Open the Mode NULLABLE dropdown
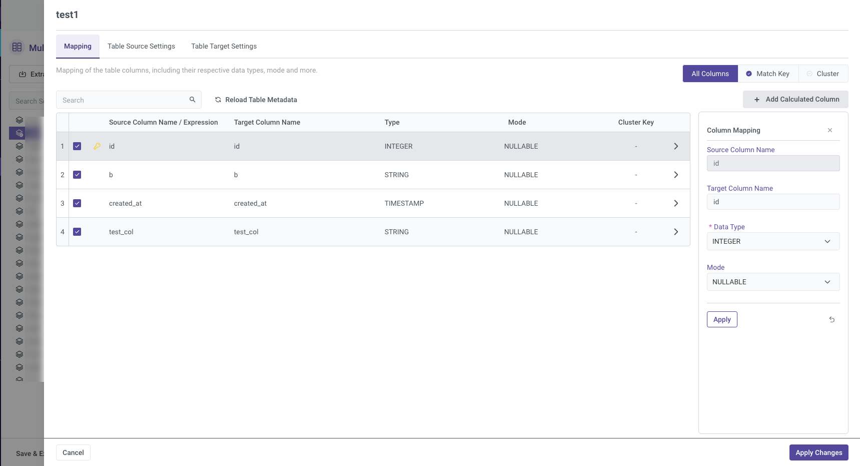This screenshot has height=466, width=860. point(773,282)
